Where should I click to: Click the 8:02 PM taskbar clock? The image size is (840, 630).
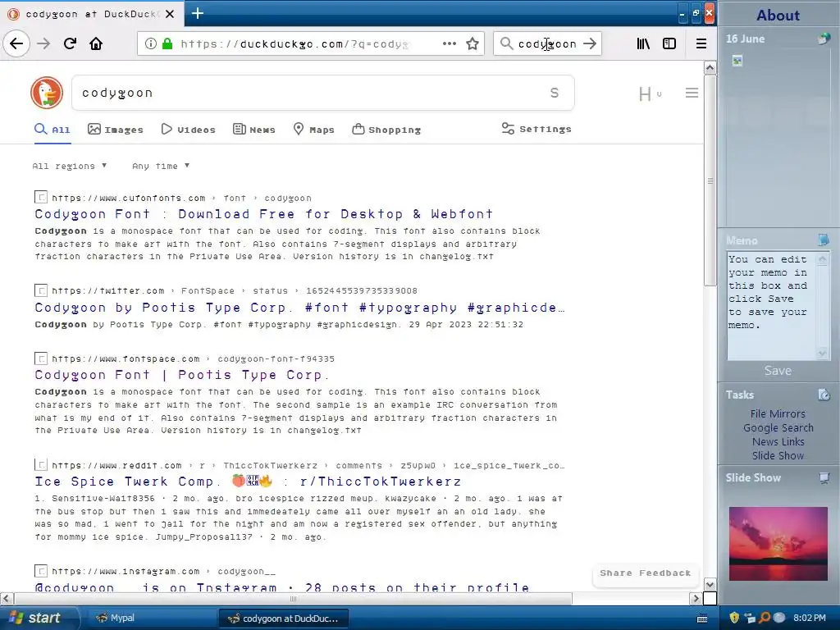click(x=809, y=618)
